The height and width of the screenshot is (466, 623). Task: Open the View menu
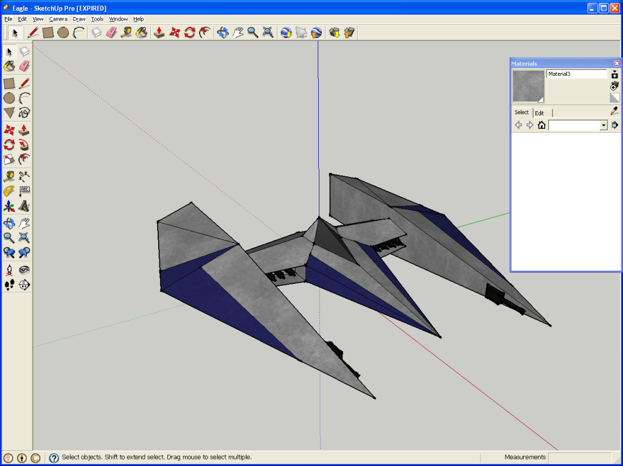pyautogui.click(x=38, y=19)
